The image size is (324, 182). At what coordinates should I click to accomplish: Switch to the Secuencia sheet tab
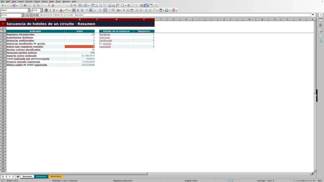[x=41, y=177]
